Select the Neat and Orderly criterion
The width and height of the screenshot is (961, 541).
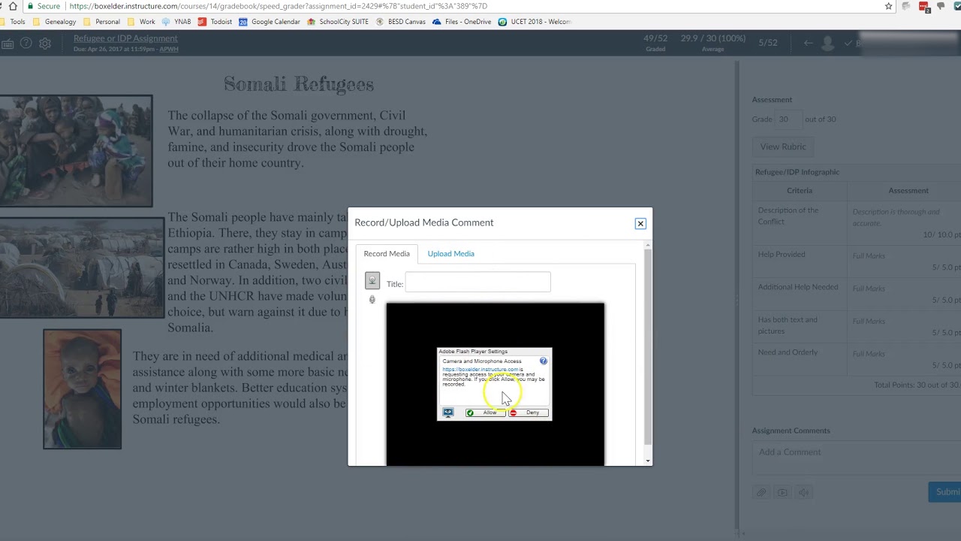pos(788,352)
